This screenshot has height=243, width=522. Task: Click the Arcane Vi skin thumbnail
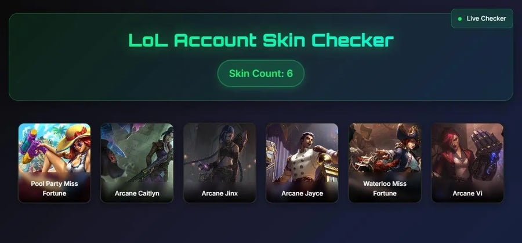(x=467, y=163)
